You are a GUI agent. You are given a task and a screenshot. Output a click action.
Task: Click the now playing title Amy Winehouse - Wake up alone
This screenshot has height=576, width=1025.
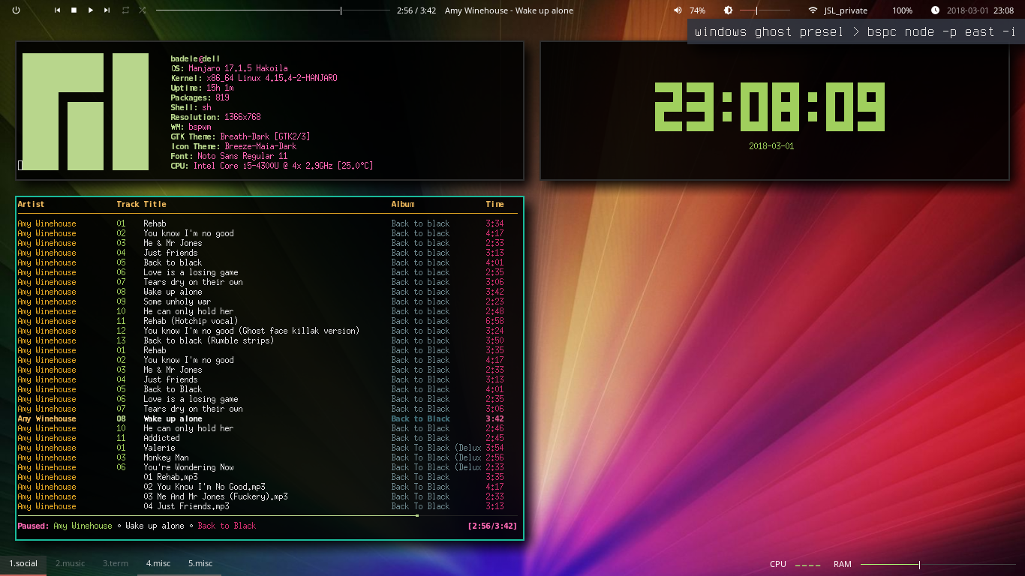pyautogui.click(x=509, y=10)
